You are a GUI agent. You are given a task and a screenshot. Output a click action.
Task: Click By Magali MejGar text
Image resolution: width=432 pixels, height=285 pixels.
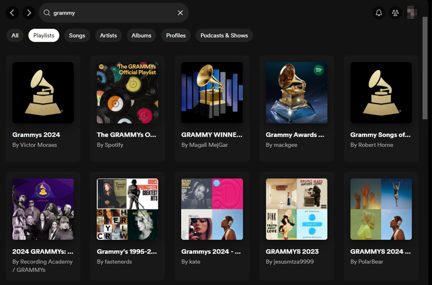click(x=204, y=145)
